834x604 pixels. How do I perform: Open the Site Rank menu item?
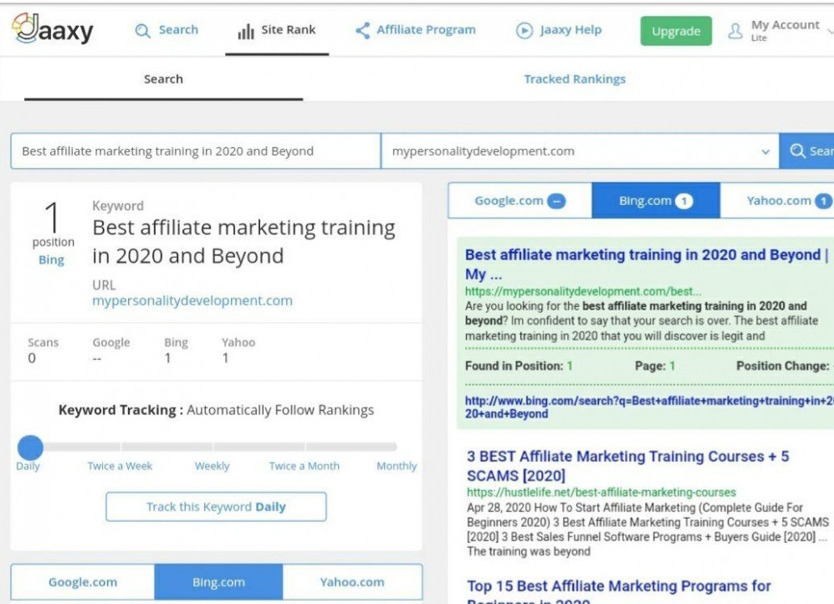point(277,30)
